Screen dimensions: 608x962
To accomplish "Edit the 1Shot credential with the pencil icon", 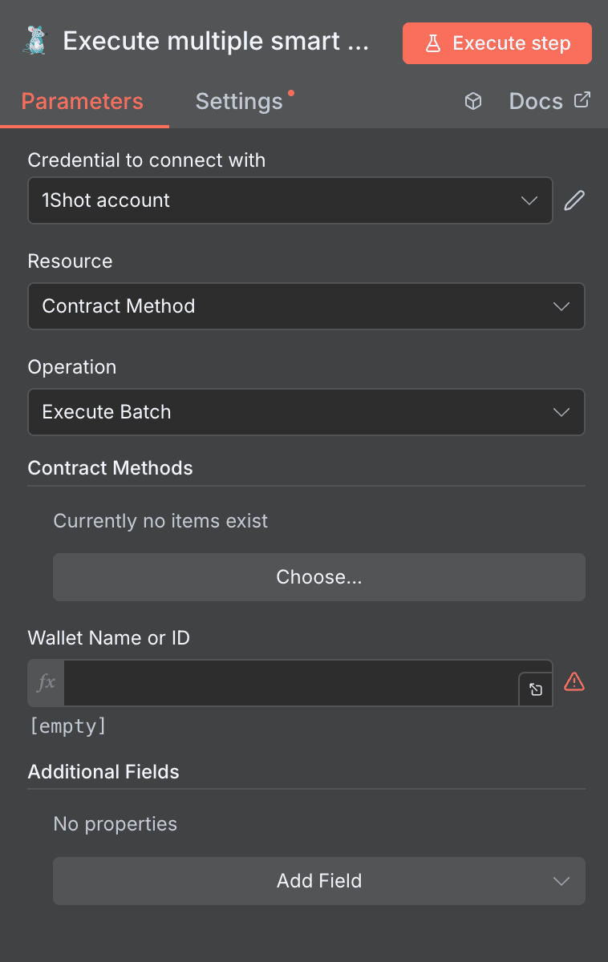I will pos(574,200).
